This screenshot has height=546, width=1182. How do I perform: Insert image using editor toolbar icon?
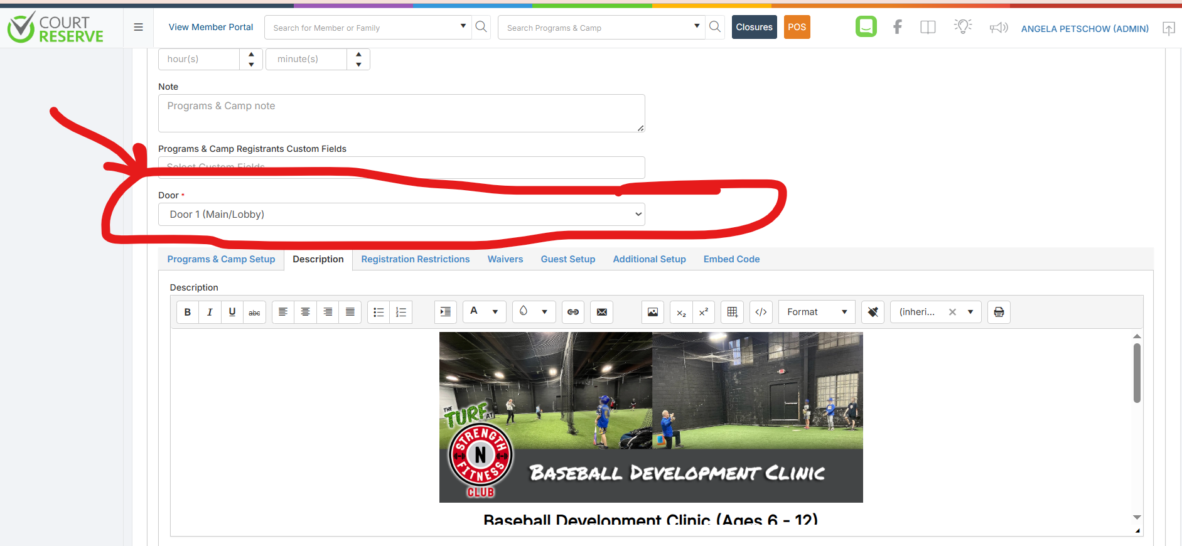(x=653, y=312)
